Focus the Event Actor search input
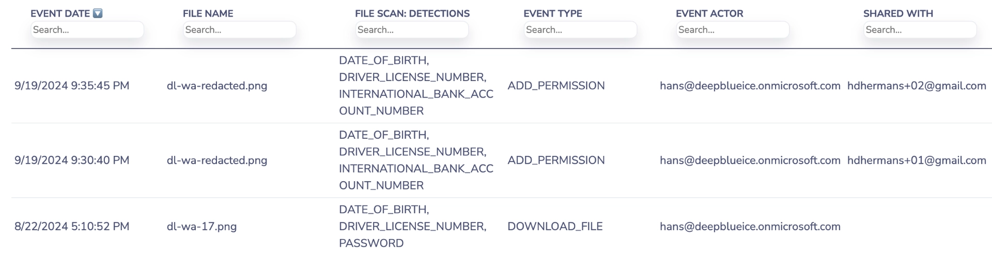The height and width of the screenshot is (255, 992). click(x=732, y=30)
